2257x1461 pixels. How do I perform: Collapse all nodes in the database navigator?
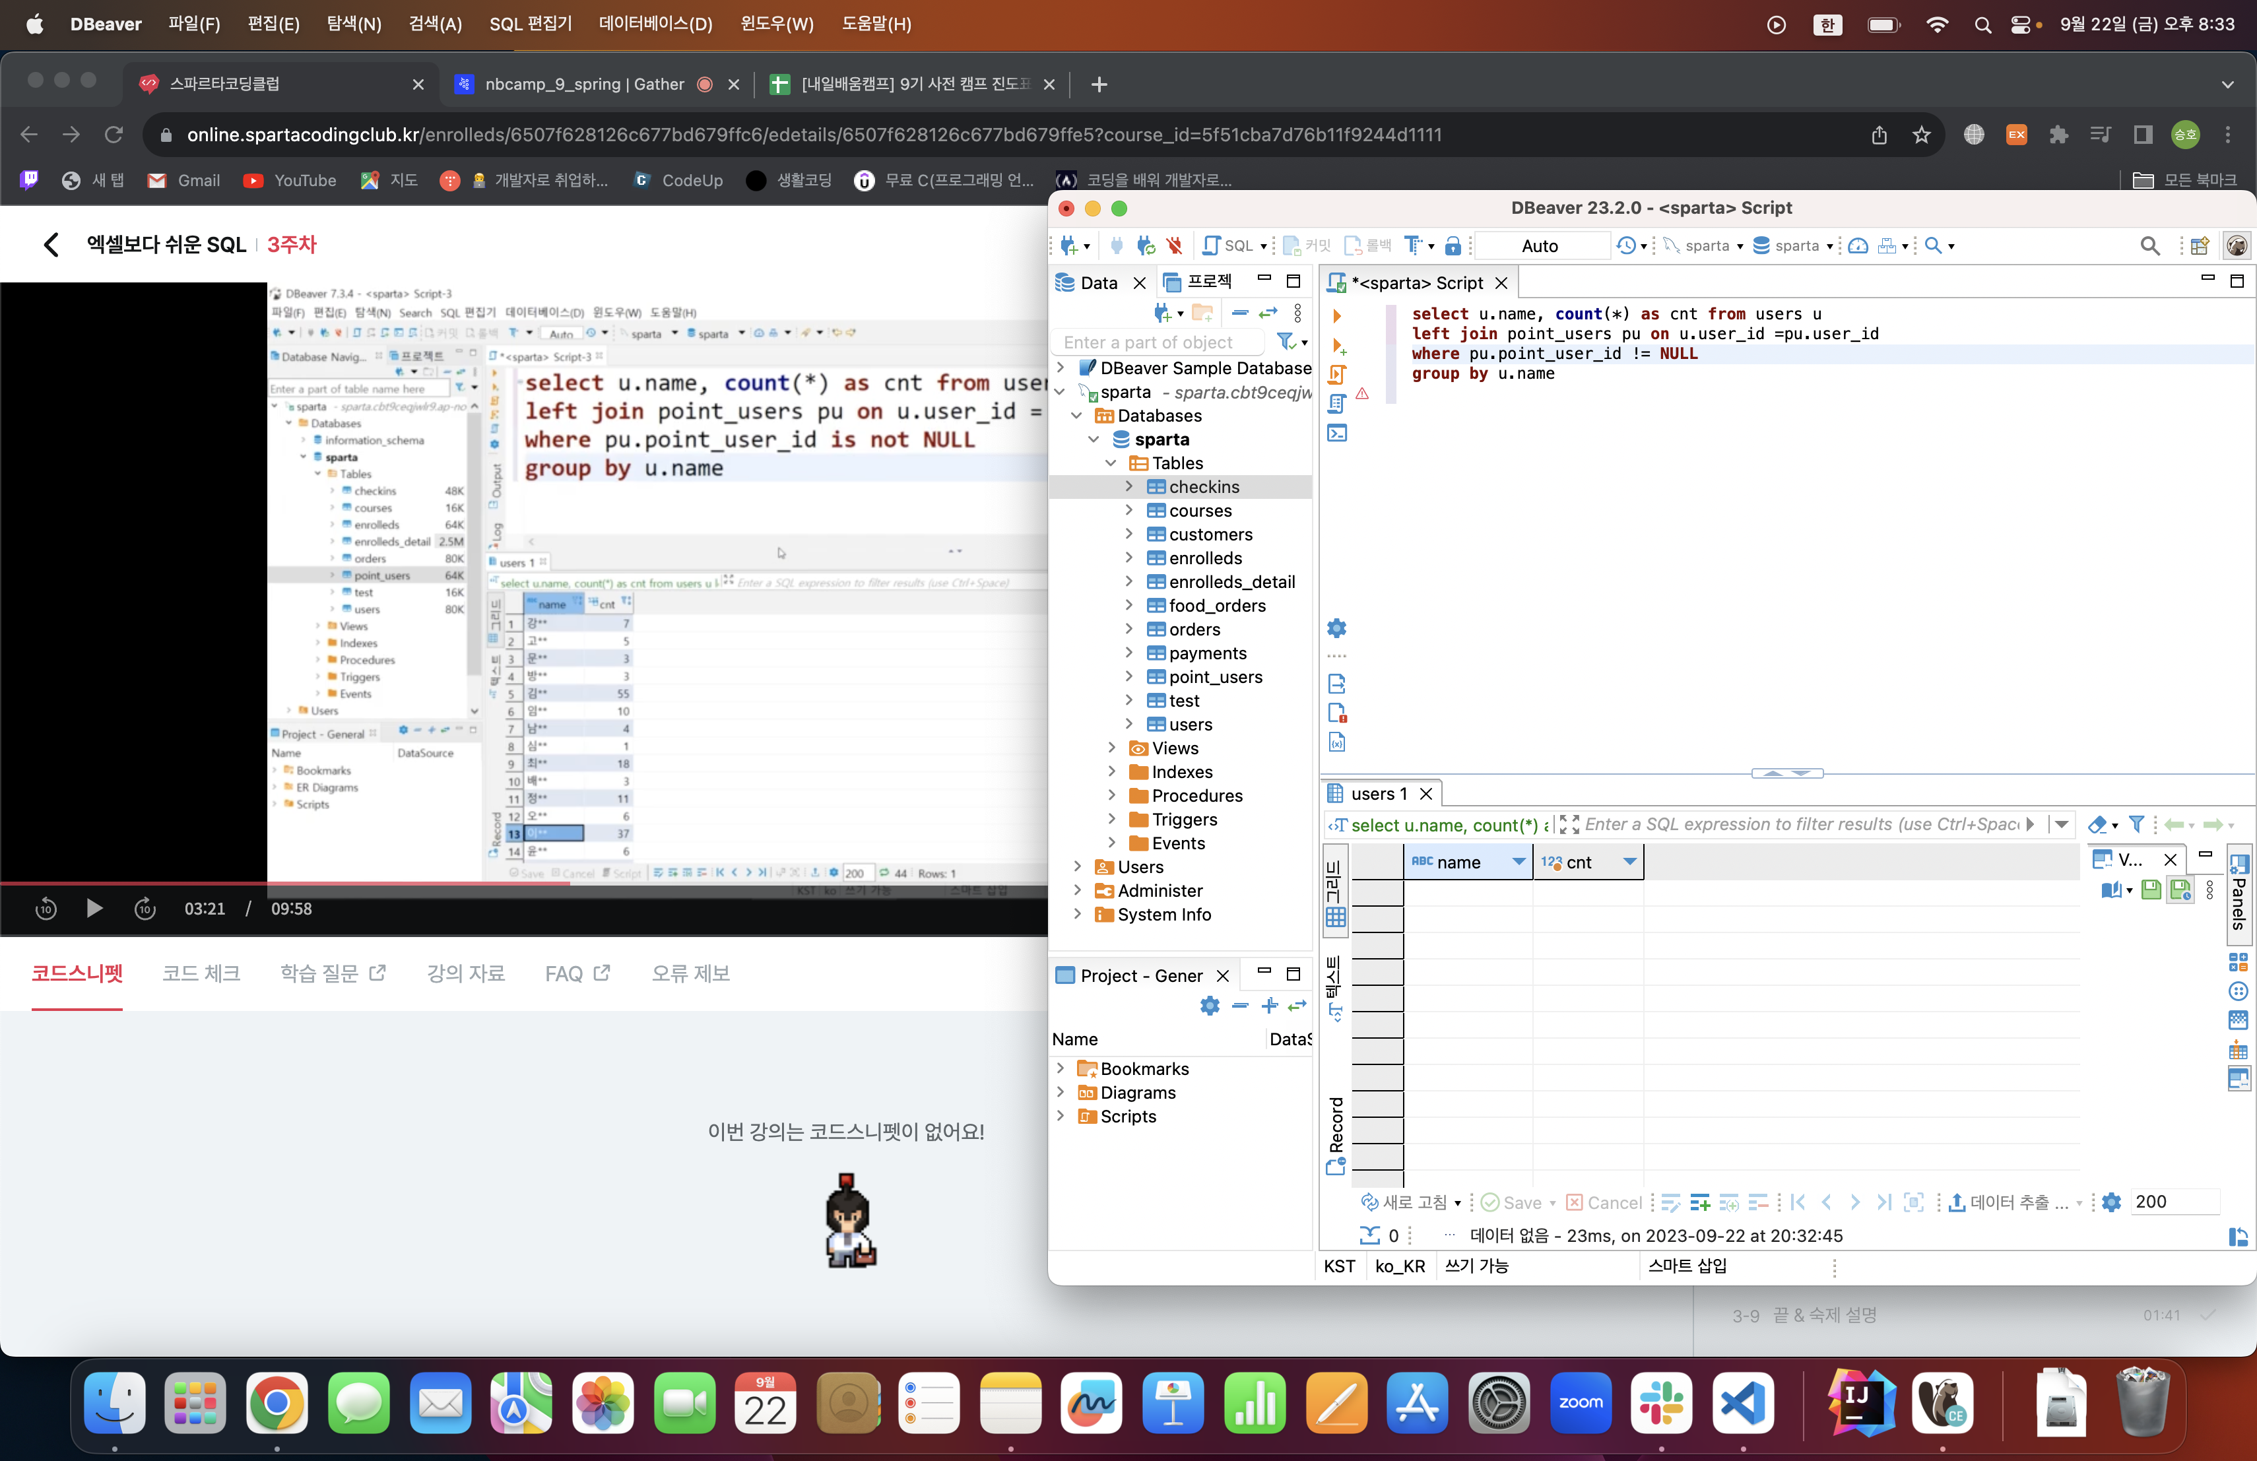tap(1239, 312)
